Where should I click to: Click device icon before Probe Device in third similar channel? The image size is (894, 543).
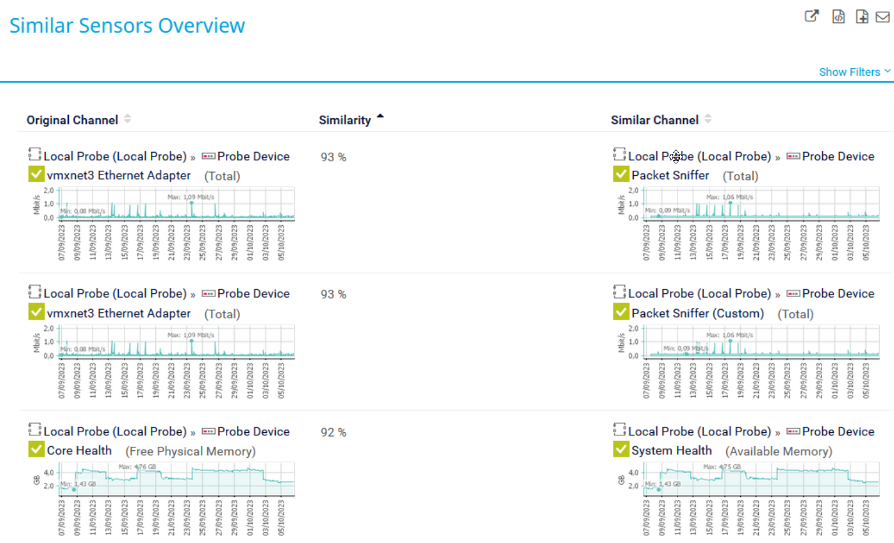(x=793, y=432)
